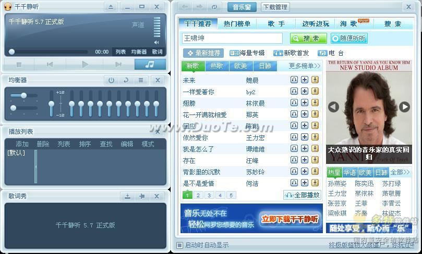Image resolution: width=422 pixels, height=254 pixels.
Task: Switch to 歌 手 tab
Action: [276, 23]
